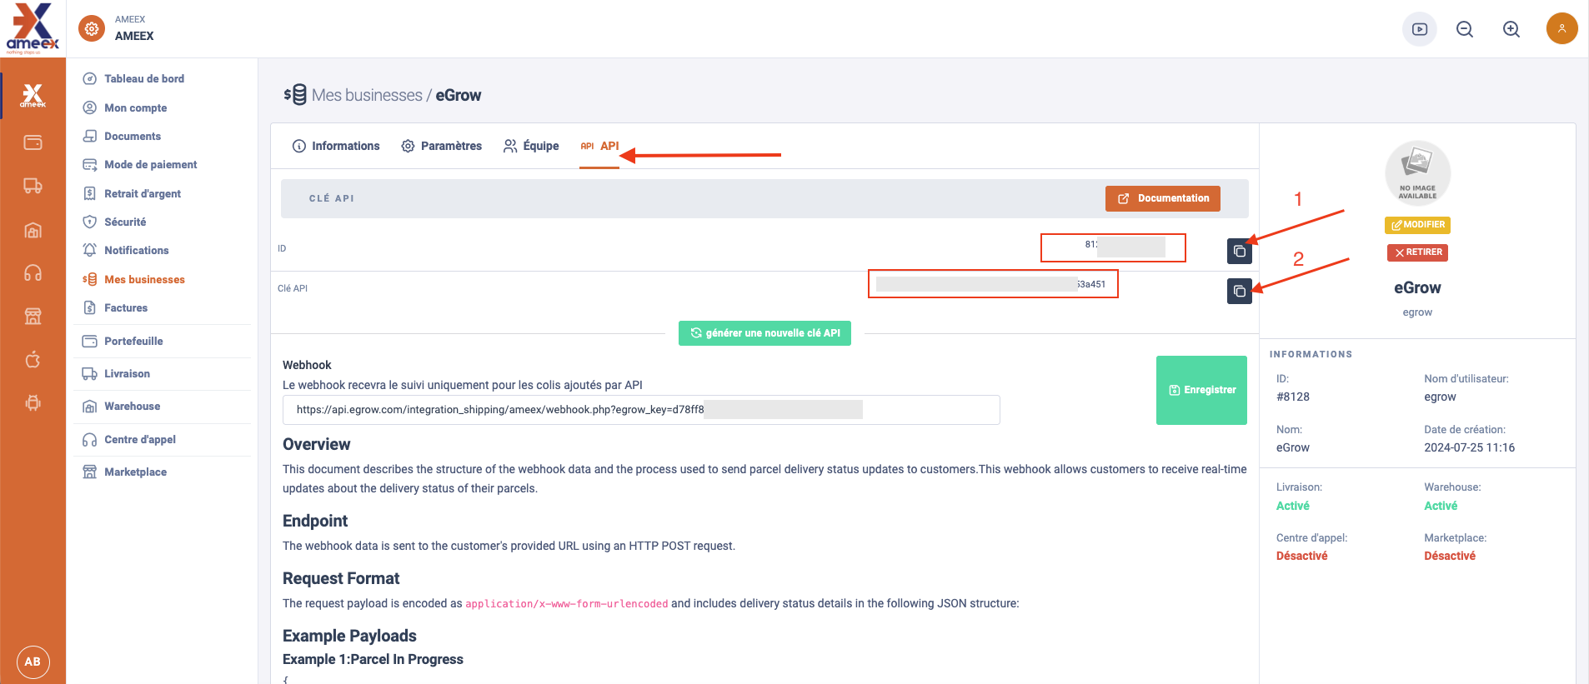The height and width of the screenshot is (684, 1589).
Task: Open the Équipe tab
Action: coord(531,146)
